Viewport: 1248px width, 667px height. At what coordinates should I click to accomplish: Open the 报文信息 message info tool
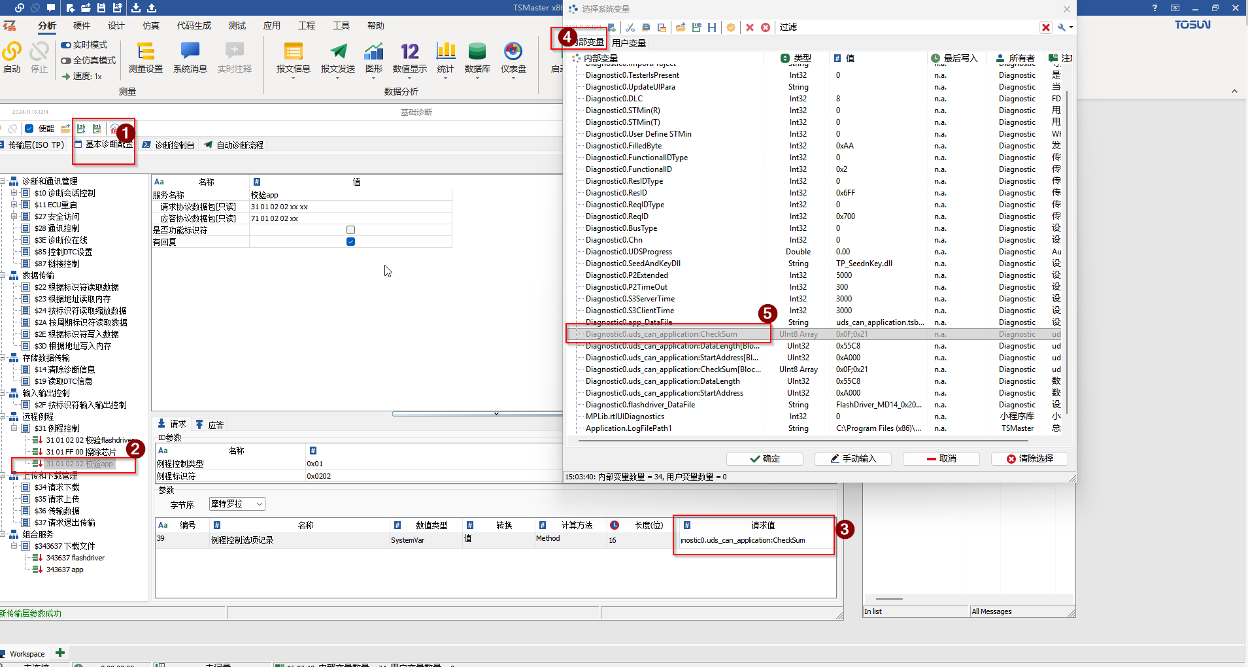[x=293, y=58]
